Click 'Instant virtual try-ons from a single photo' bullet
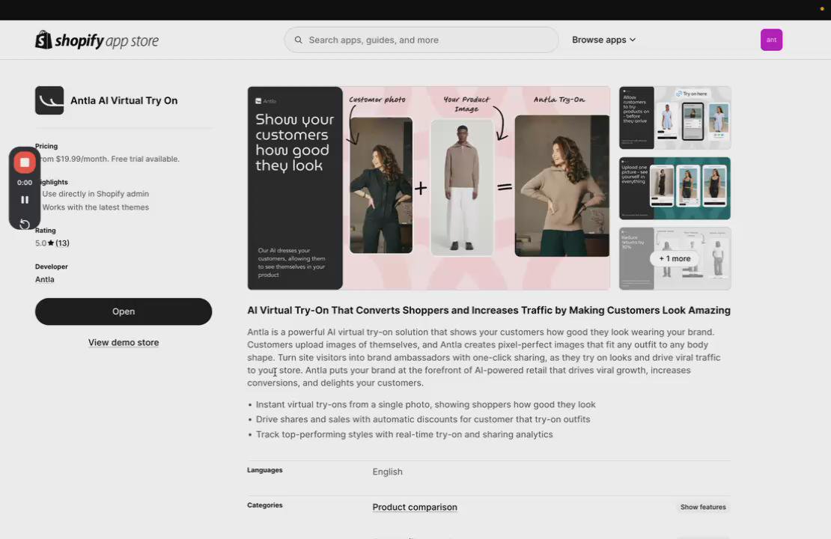Screen dimensions: 831x539 (x=425, y=404)
